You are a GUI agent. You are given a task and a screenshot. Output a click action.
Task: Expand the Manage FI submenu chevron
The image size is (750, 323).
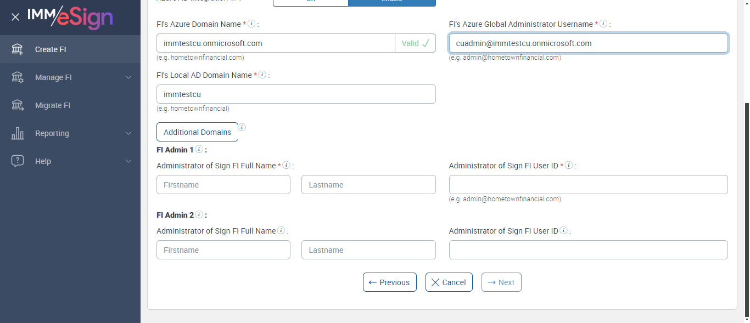click(128, 77)
